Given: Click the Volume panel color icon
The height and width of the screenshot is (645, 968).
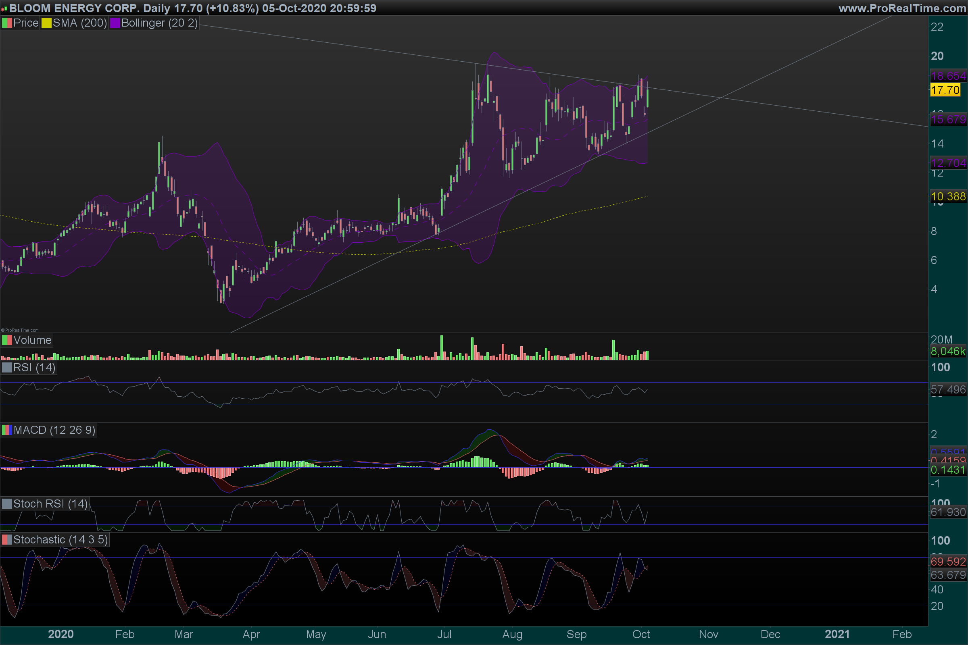Looking at the screenshot, I should [x=7, y=340].
